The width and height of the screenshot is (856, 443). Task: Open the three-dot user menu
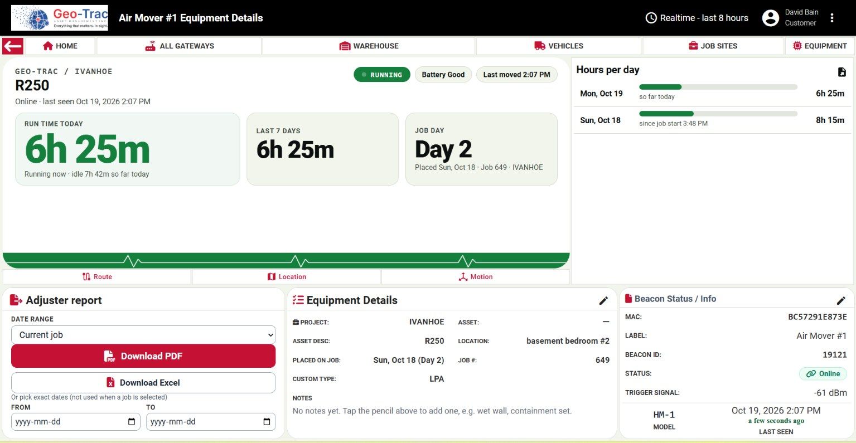pyautogui.click(x=831, y=18)
